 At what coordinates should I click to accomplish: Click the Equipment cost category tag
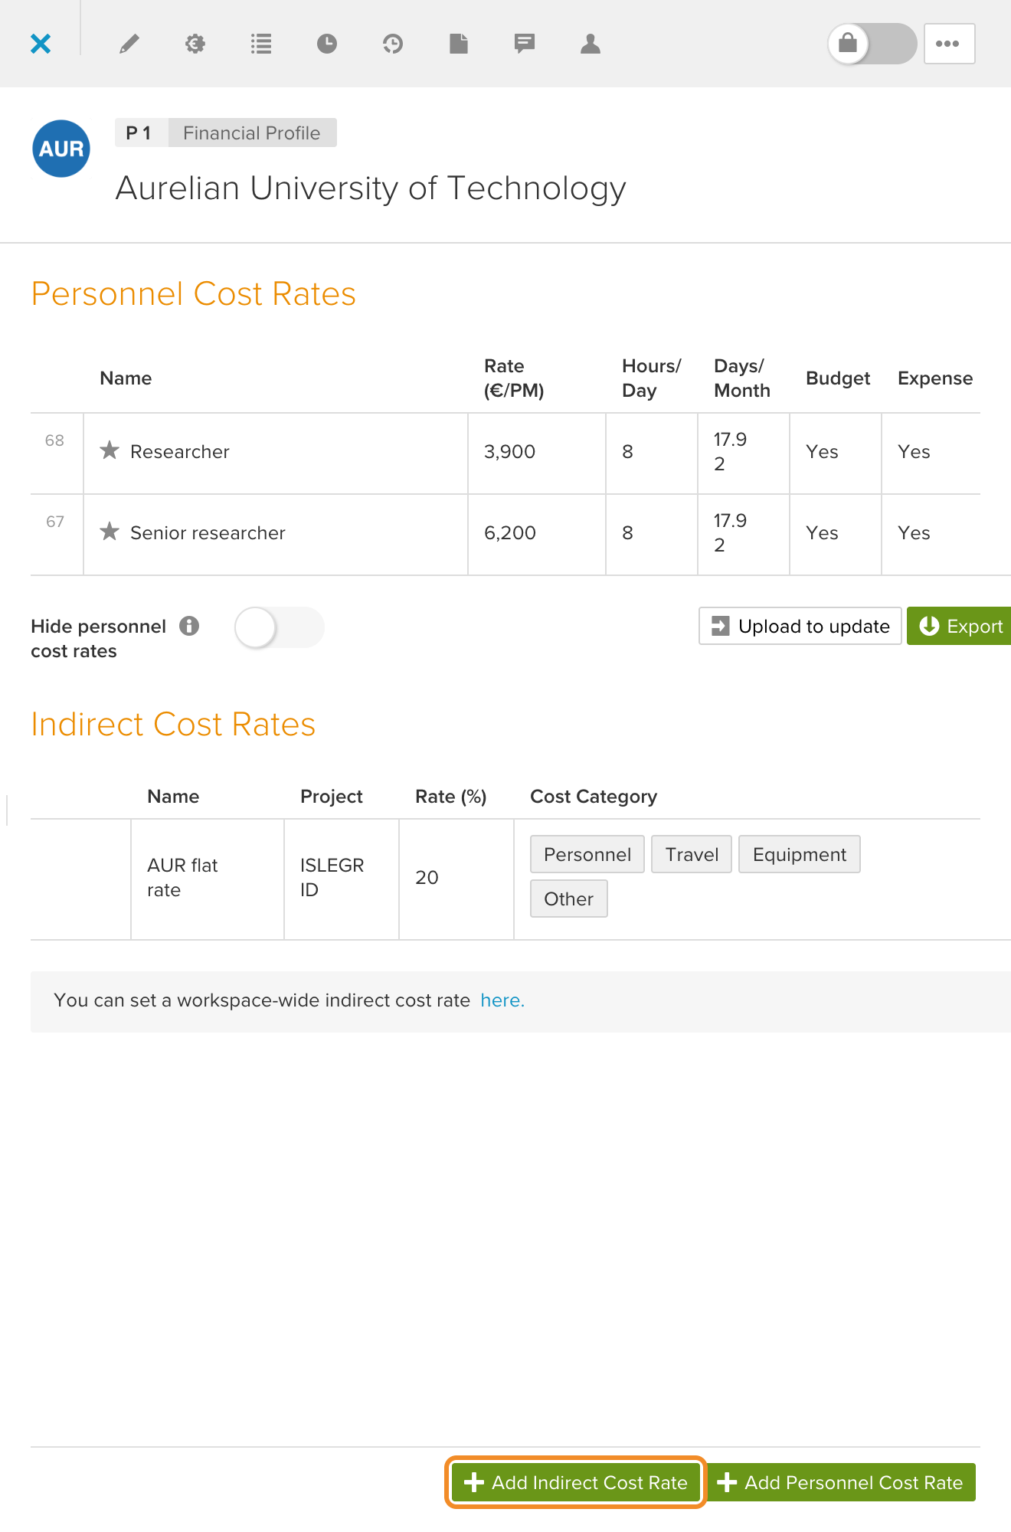800,854
